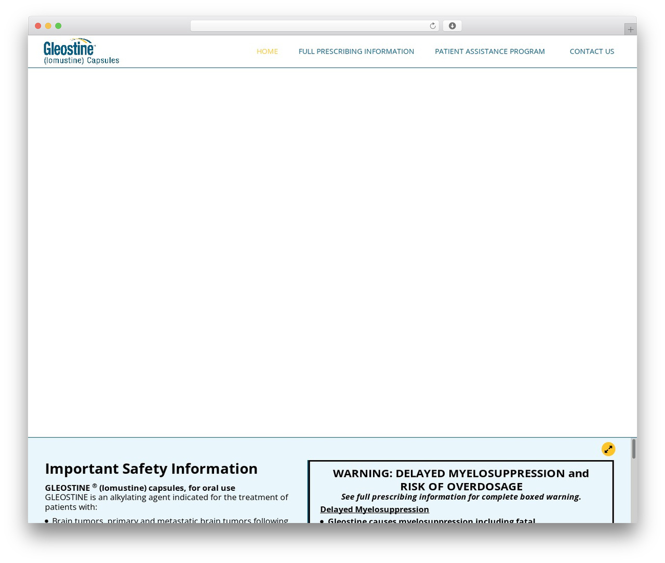Click the red close window button
The height and width of the screenshot is (563, 665).
(38, 26)
